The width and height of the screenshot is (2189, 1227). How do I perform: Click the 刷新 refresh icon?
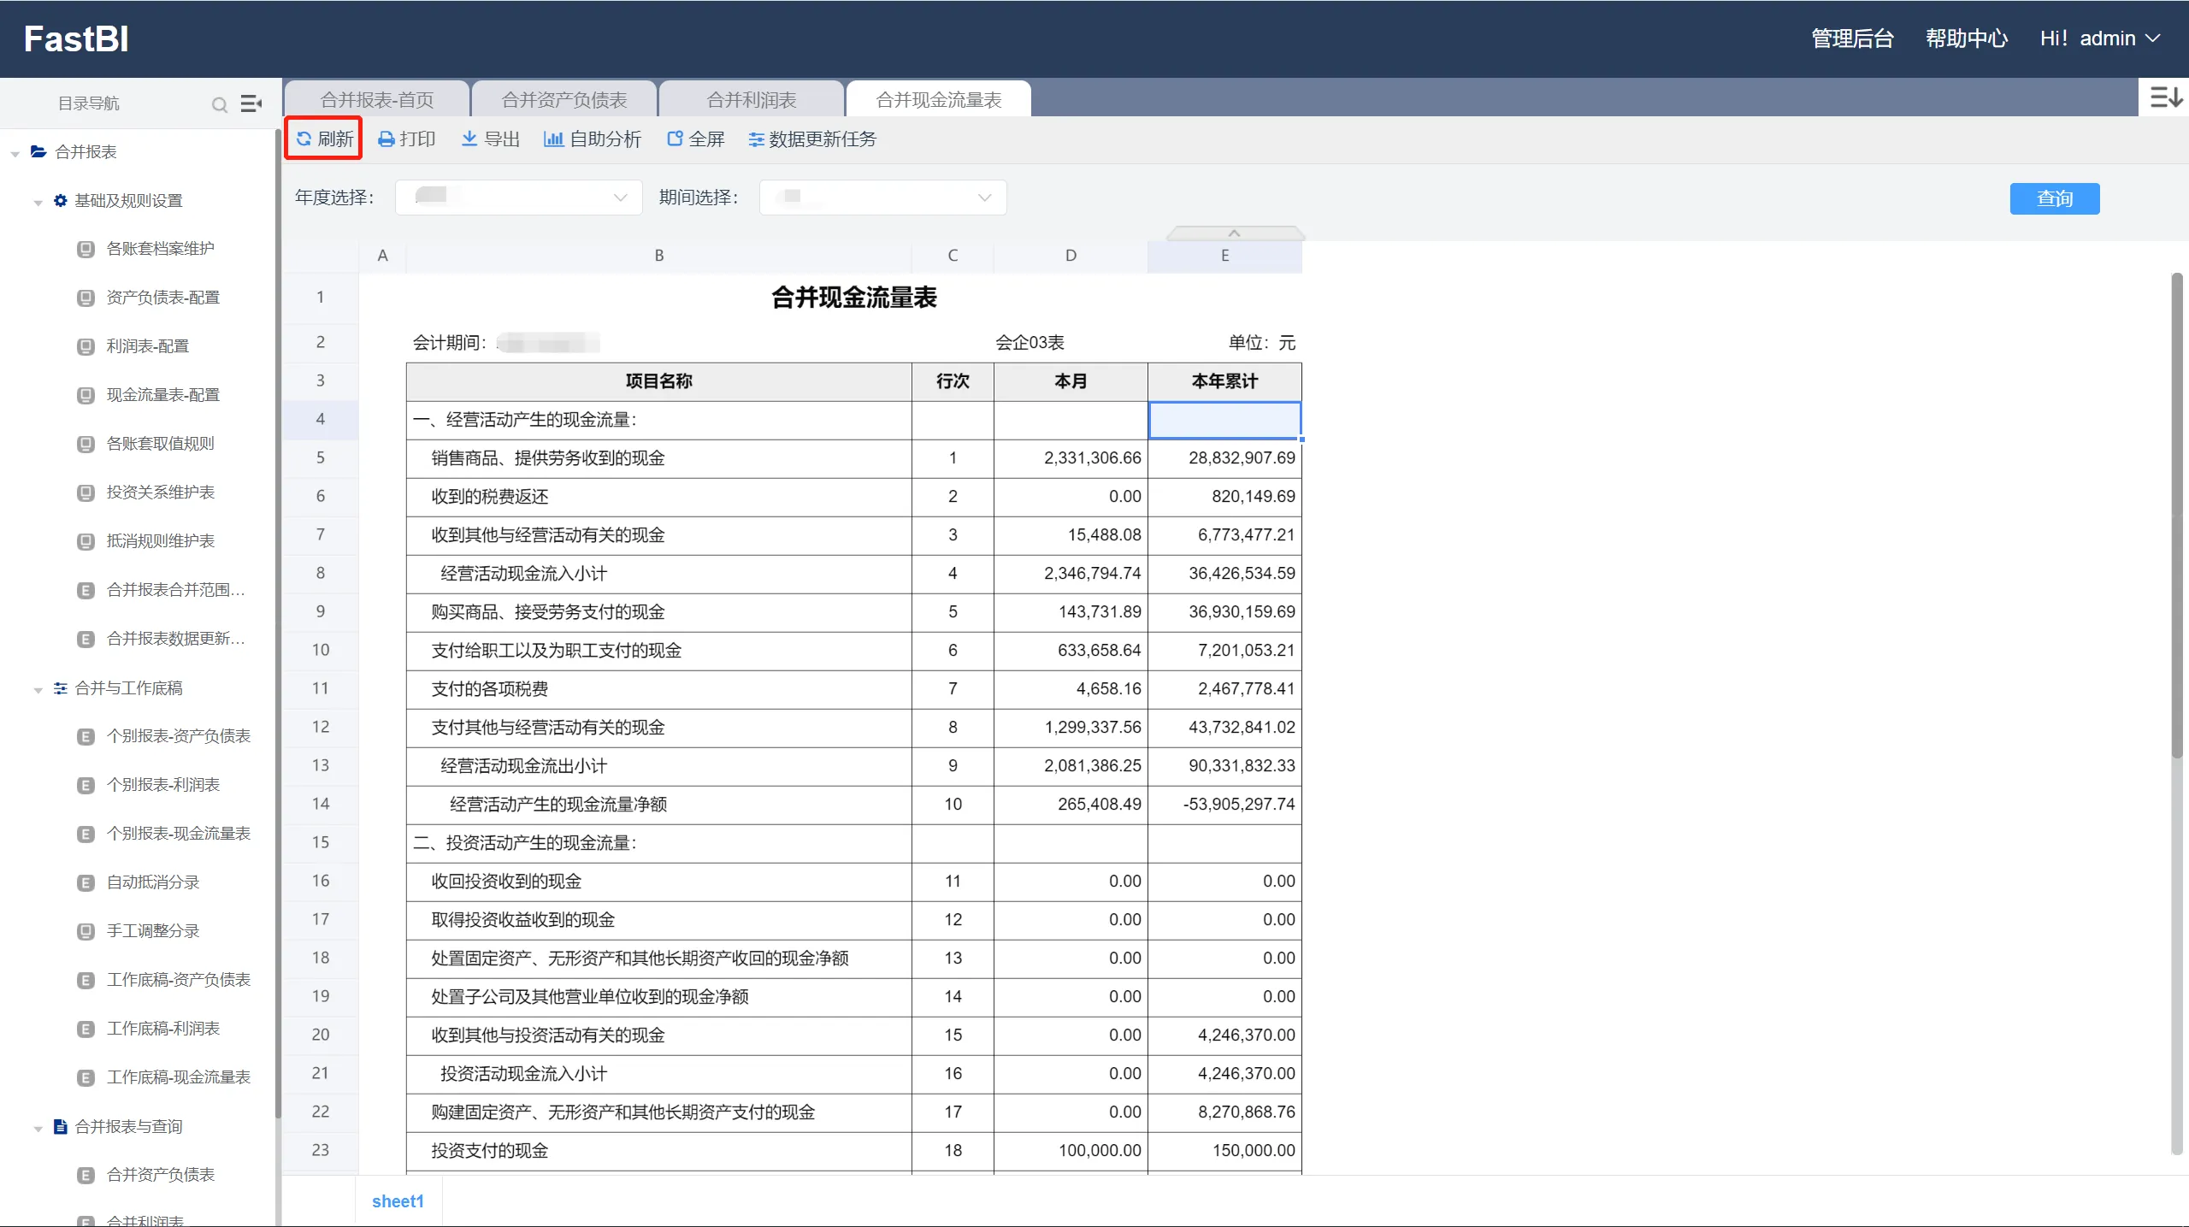pyautogui.click(x=304, y=139)
